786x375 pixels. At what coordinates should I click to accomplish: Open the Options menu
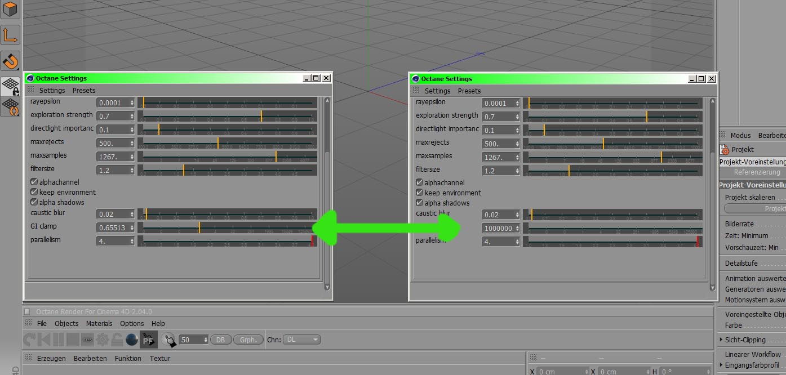click(132, 324)
